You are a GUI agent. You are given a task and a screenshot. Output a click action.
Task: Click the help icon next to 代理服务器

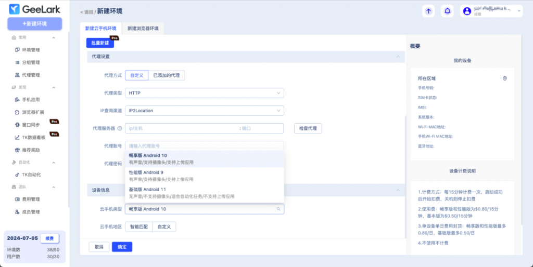coord(120,128)
